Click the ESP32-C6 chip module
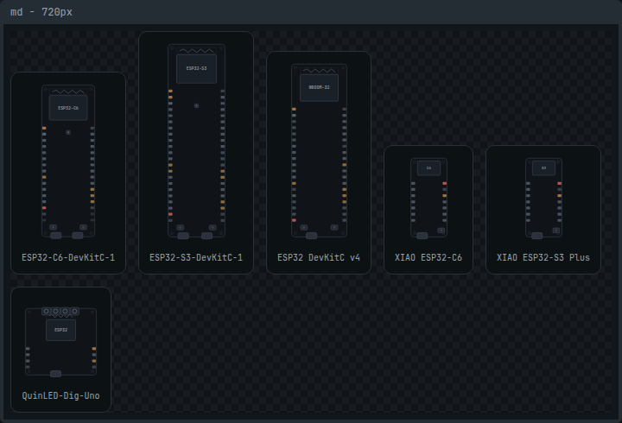 tap(68, 108)
